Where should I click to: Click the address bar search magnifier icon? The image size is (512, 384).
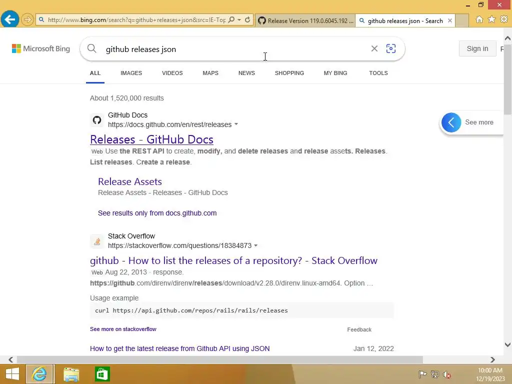(x=231, y=19)
